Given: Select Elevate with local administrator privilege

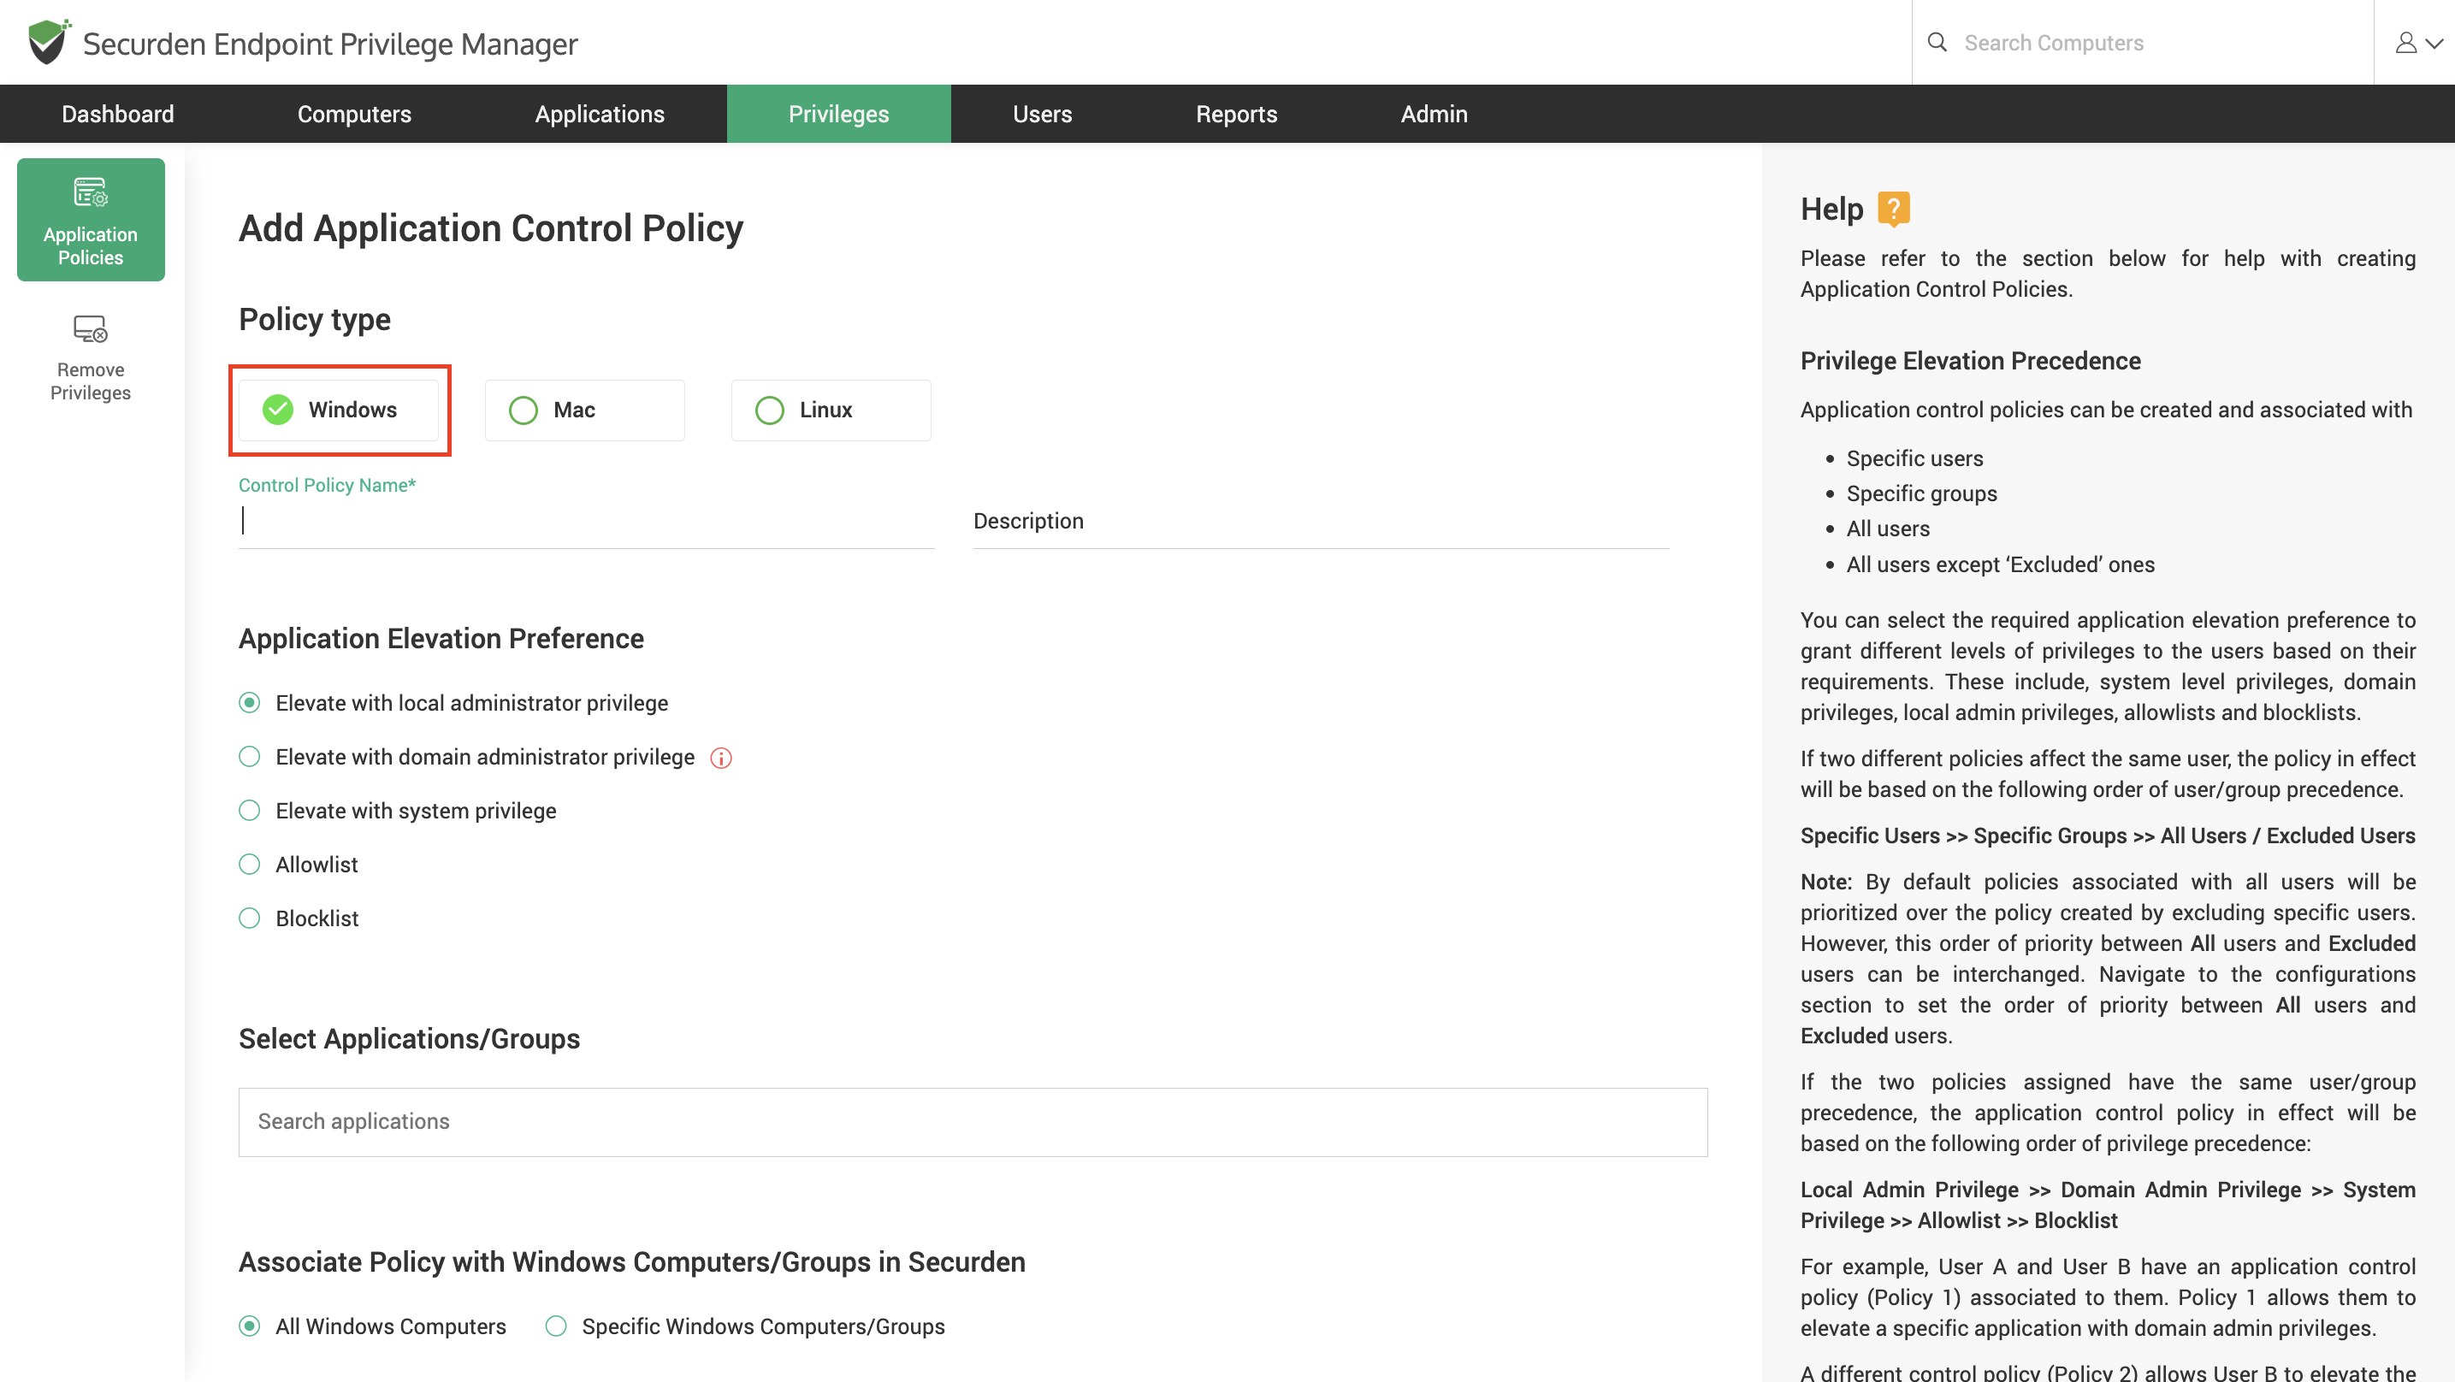Looking at the screenshot, I should click(x=250, y=703).
